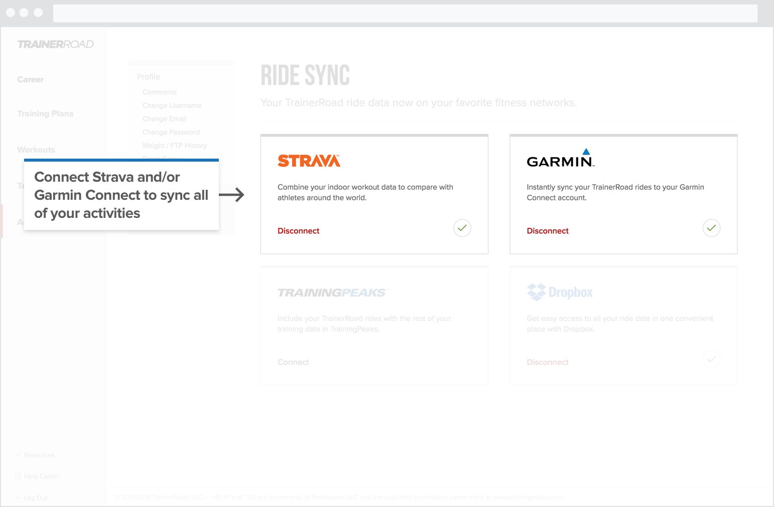Connect the TrainingPeaks account

(x=293, y=362)
